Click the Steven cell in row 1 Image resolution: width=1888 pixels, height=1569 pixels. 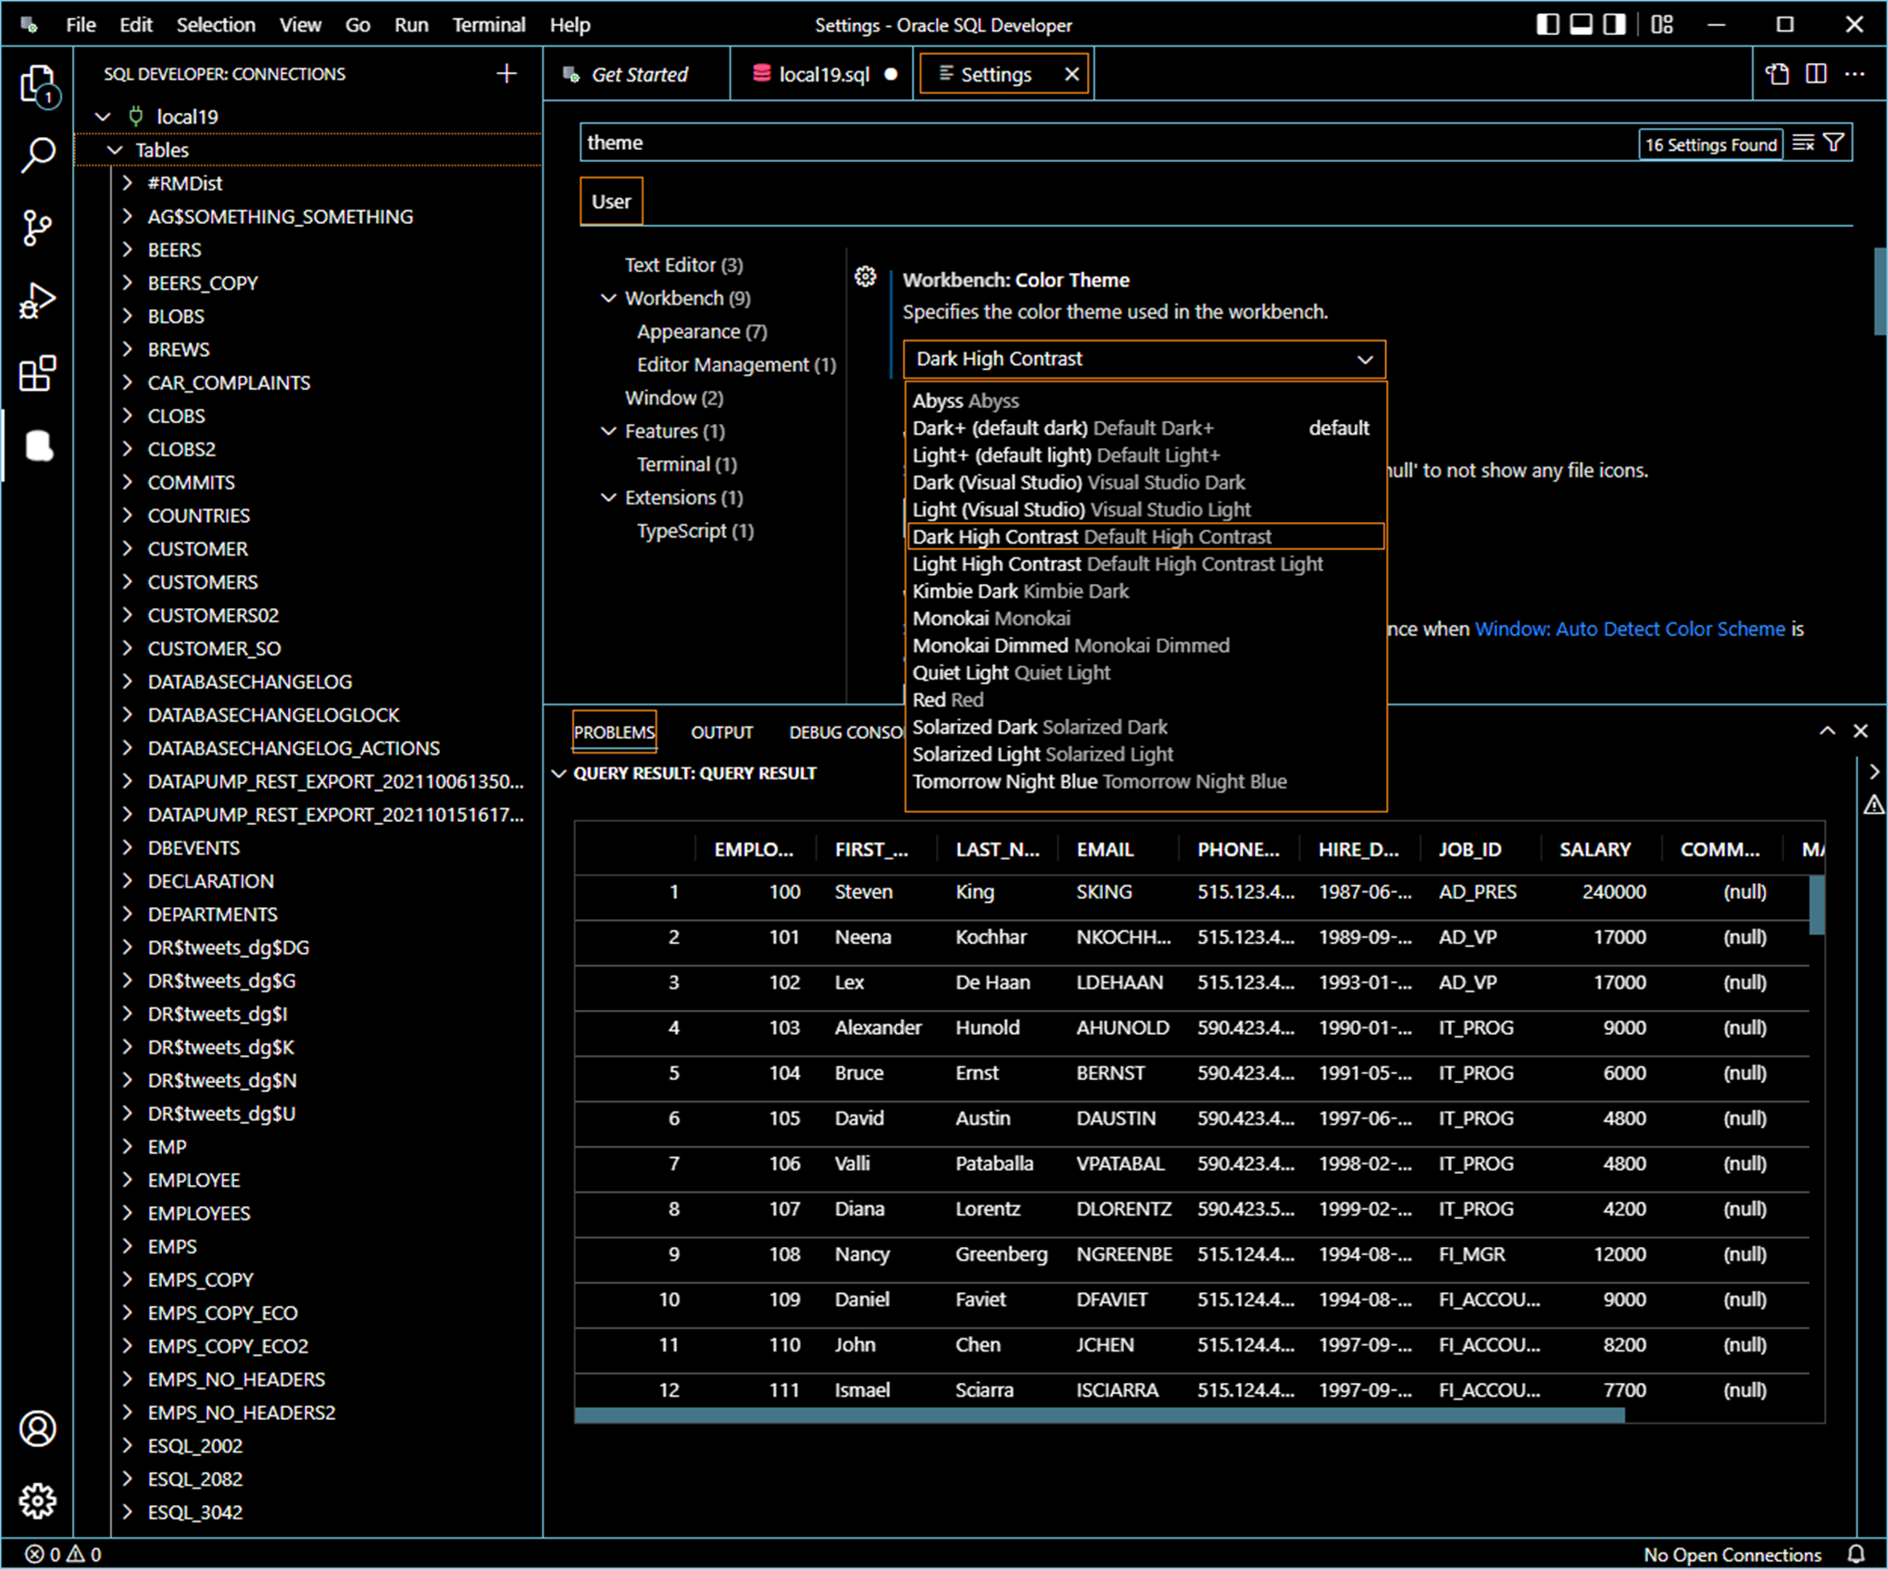click(864, 892)
